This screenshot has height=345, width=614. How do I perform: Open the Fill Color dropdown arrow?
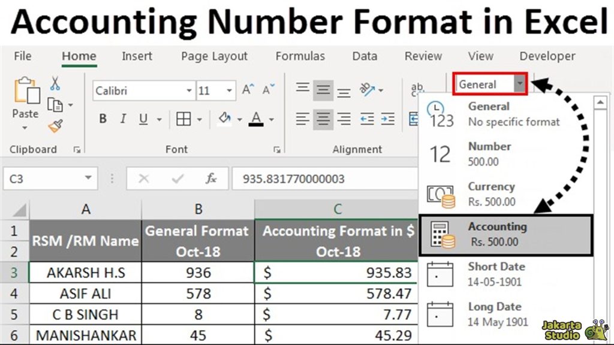(240, 119)
